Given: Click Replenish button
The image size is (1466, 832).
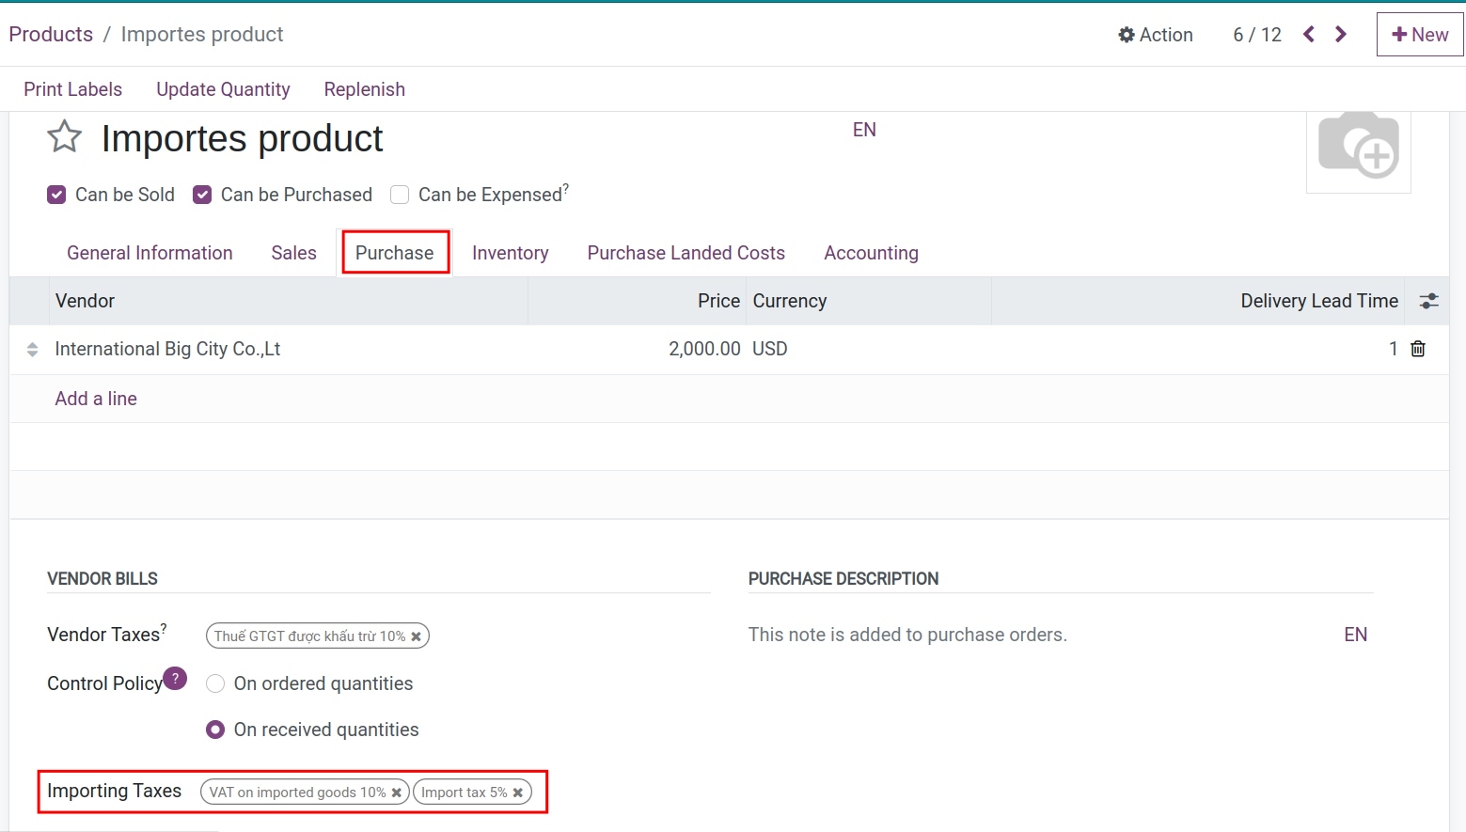Looking at the screenshot, I should pyautogui.click(x=365, y=89).
